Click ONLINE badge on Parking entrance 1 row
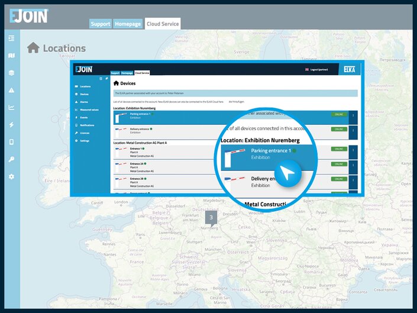This screenshot has width=417, height=313. pyautogui.click(x=339, y=114)
